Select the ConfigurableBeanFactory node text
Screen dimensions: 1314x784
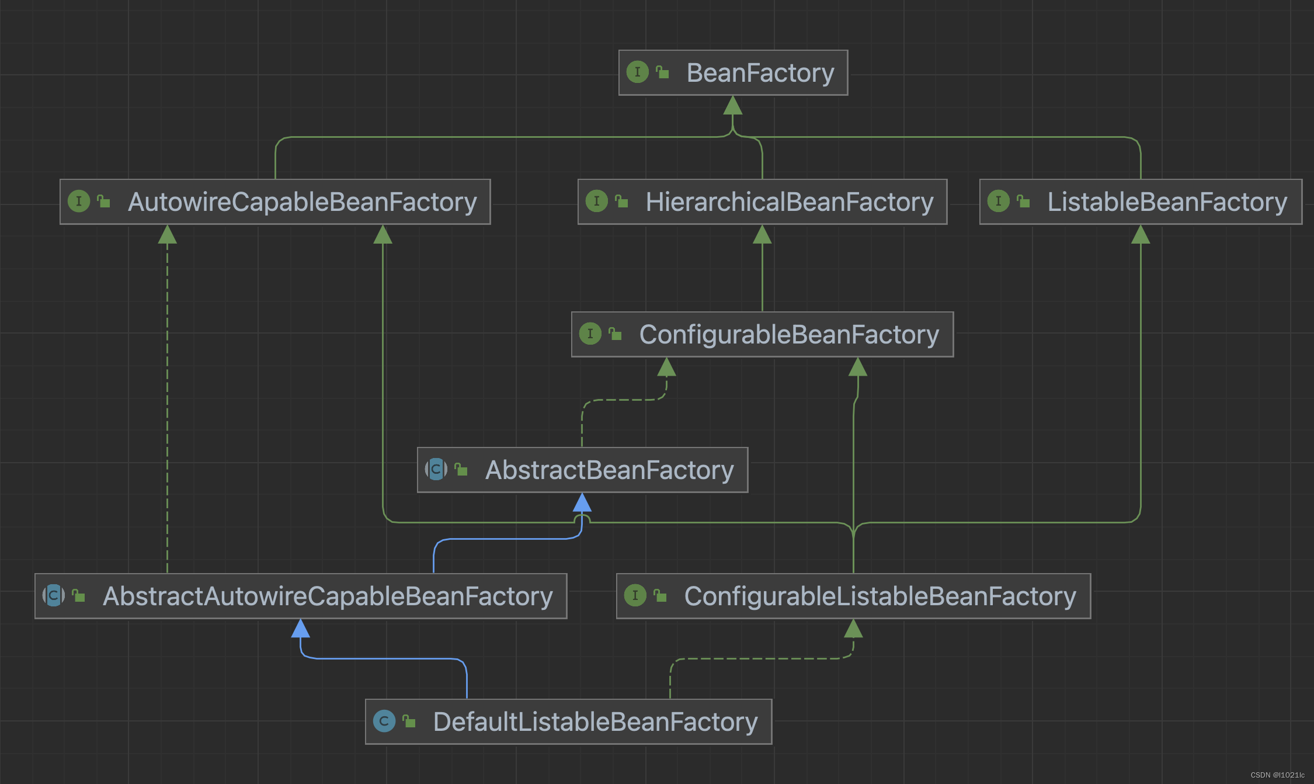788,335
